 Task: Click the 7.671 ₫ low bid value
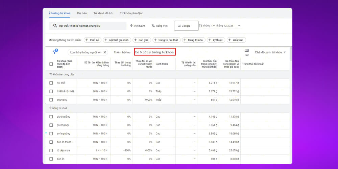(213, 91)
